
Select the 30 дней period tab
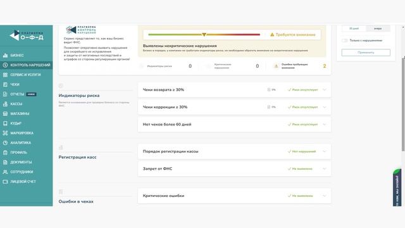[x=354, y=28]
